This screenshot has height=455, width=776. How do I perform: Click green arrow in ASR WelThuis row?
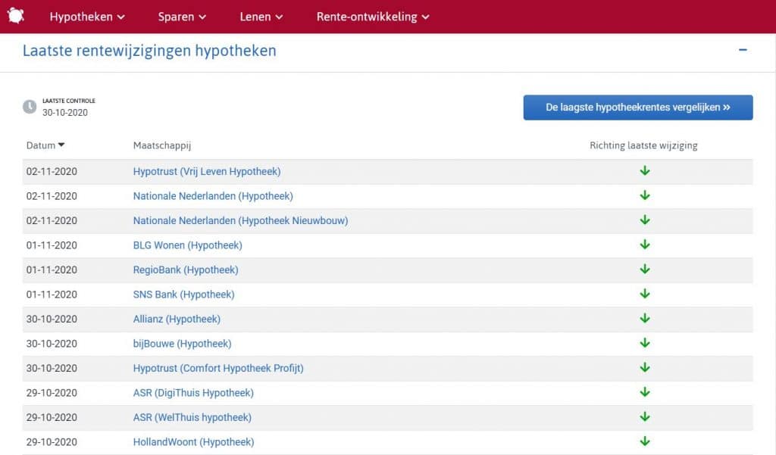pyautogui.click(x=644, y=417)
